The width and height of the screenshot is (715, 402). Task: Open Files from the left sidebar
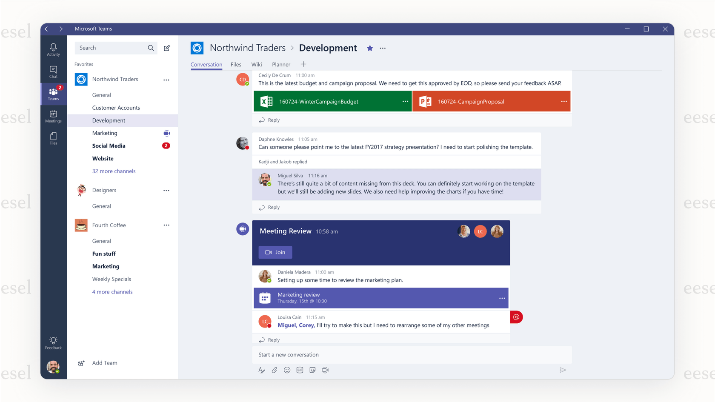click(53, 137)
